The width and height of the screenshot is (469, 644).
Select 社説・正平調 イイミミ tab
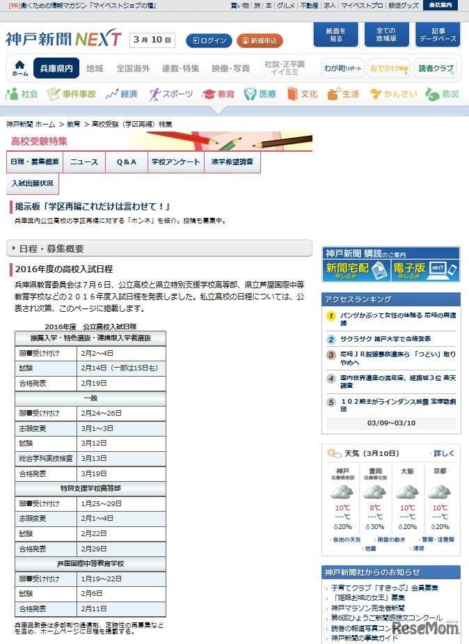pos(285,68)
